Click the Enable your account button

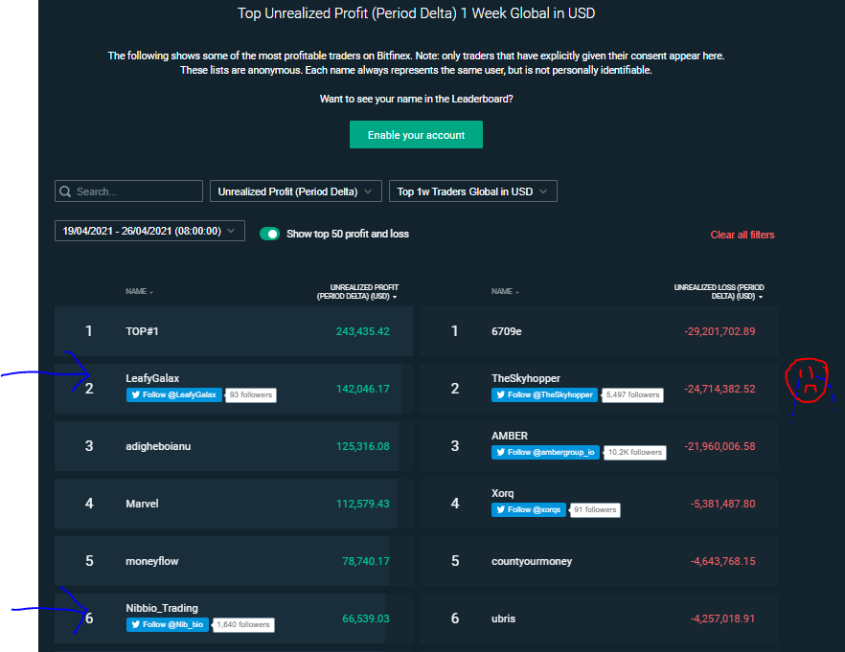point(416,135)
